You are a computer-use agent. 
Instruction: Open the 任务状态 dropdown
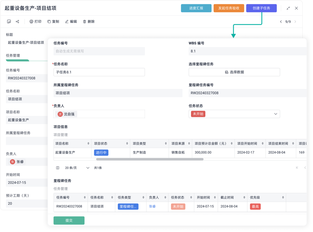coord(234,114)
